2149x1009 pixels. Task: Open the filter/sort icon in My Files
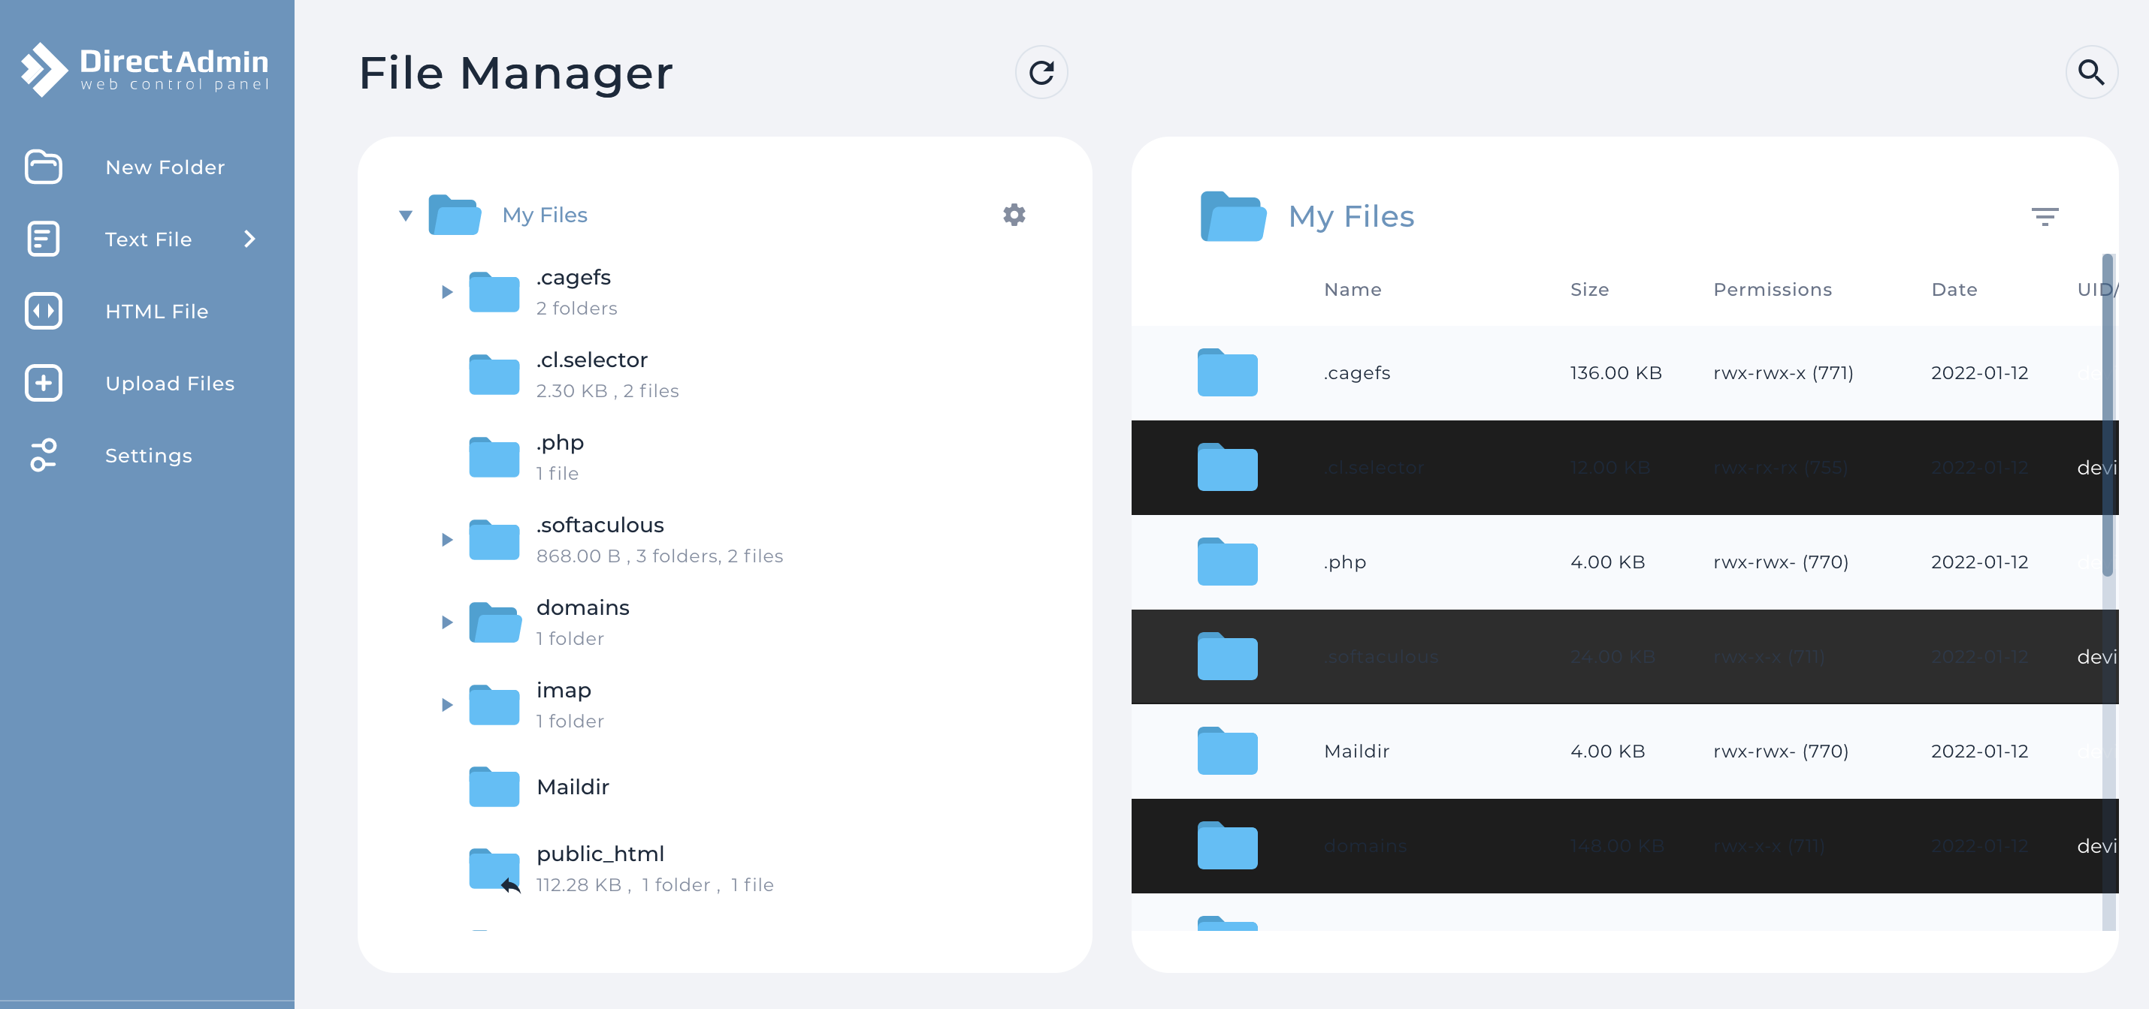2045,217
